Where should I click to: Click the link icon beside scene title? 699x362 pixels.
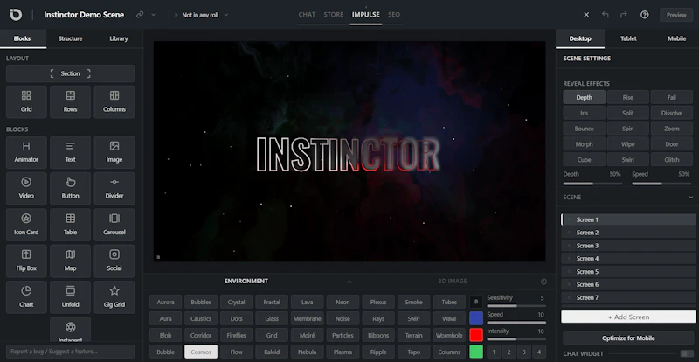(x=140, y=15)
